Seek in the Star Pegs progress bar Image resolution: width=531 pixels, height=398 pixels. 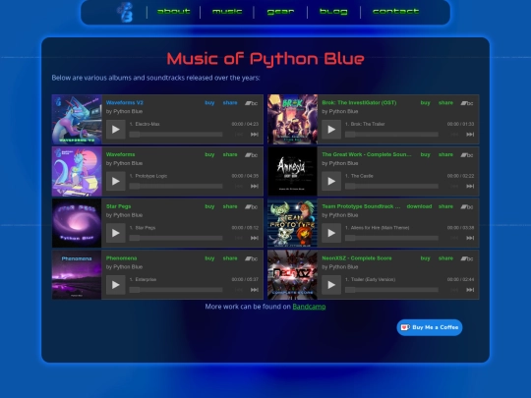(176, 238)
